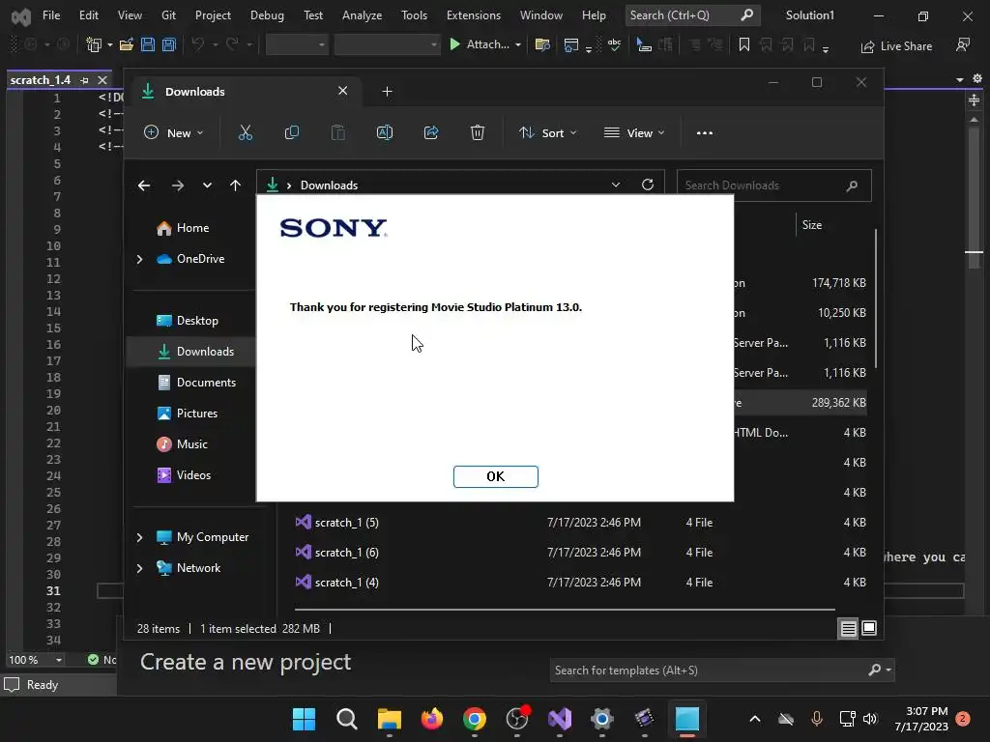
Task: Click the taskbar Search icon
Action: pyautogui.click(x=347, y=719)
